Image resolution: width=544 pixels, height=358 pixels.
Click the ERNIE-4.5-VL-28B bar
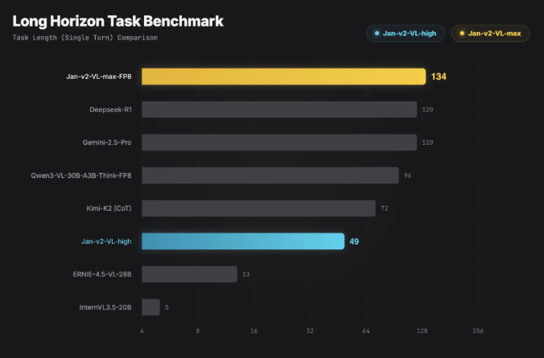[189, 274]
